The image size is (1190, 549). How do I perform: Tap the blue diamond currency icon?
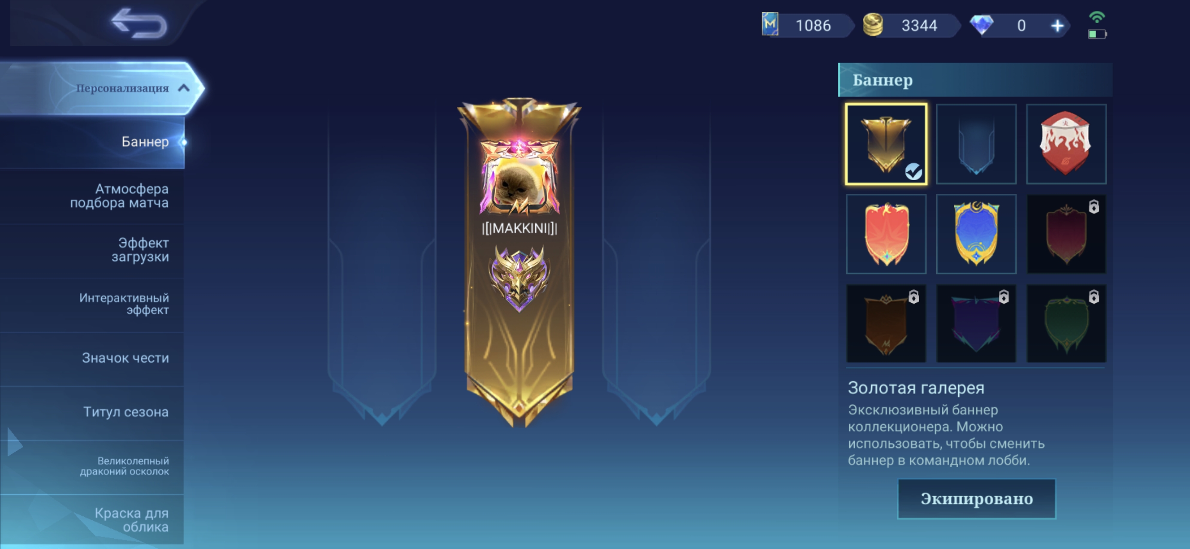[x=981, y=25]
